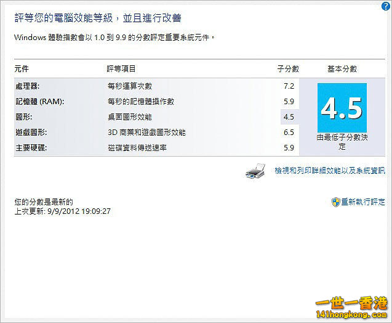
Task: Open 檢視和列印詳細效能以及系統資訊 link
Action: [330, 171]
